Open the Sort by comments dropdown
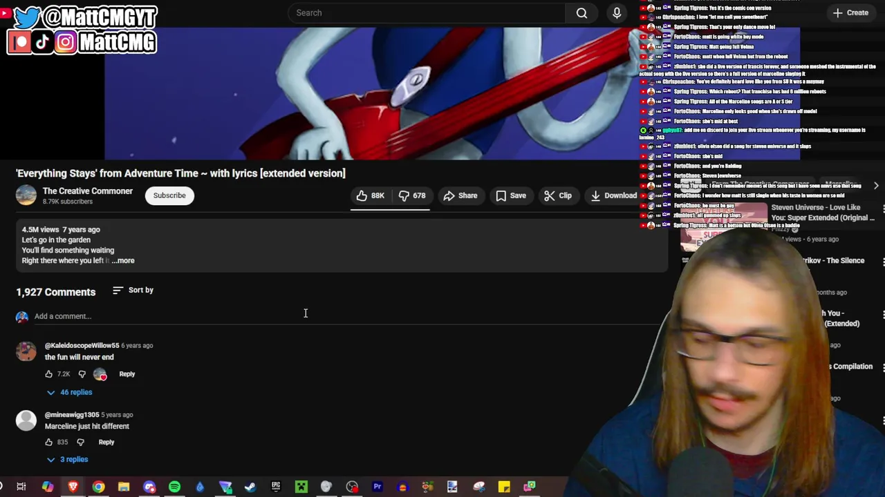 coord(133,290)
